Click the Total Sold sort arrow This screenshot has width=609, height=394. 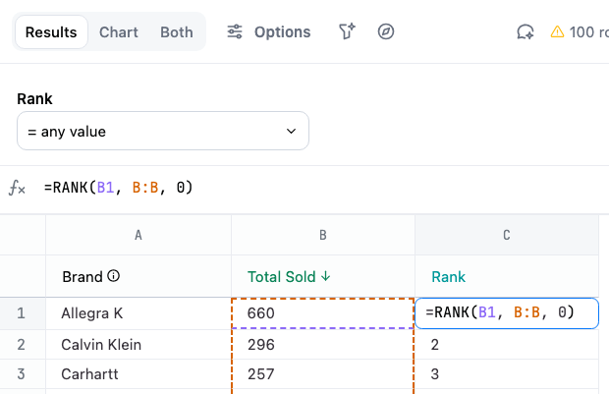point(325,277)
